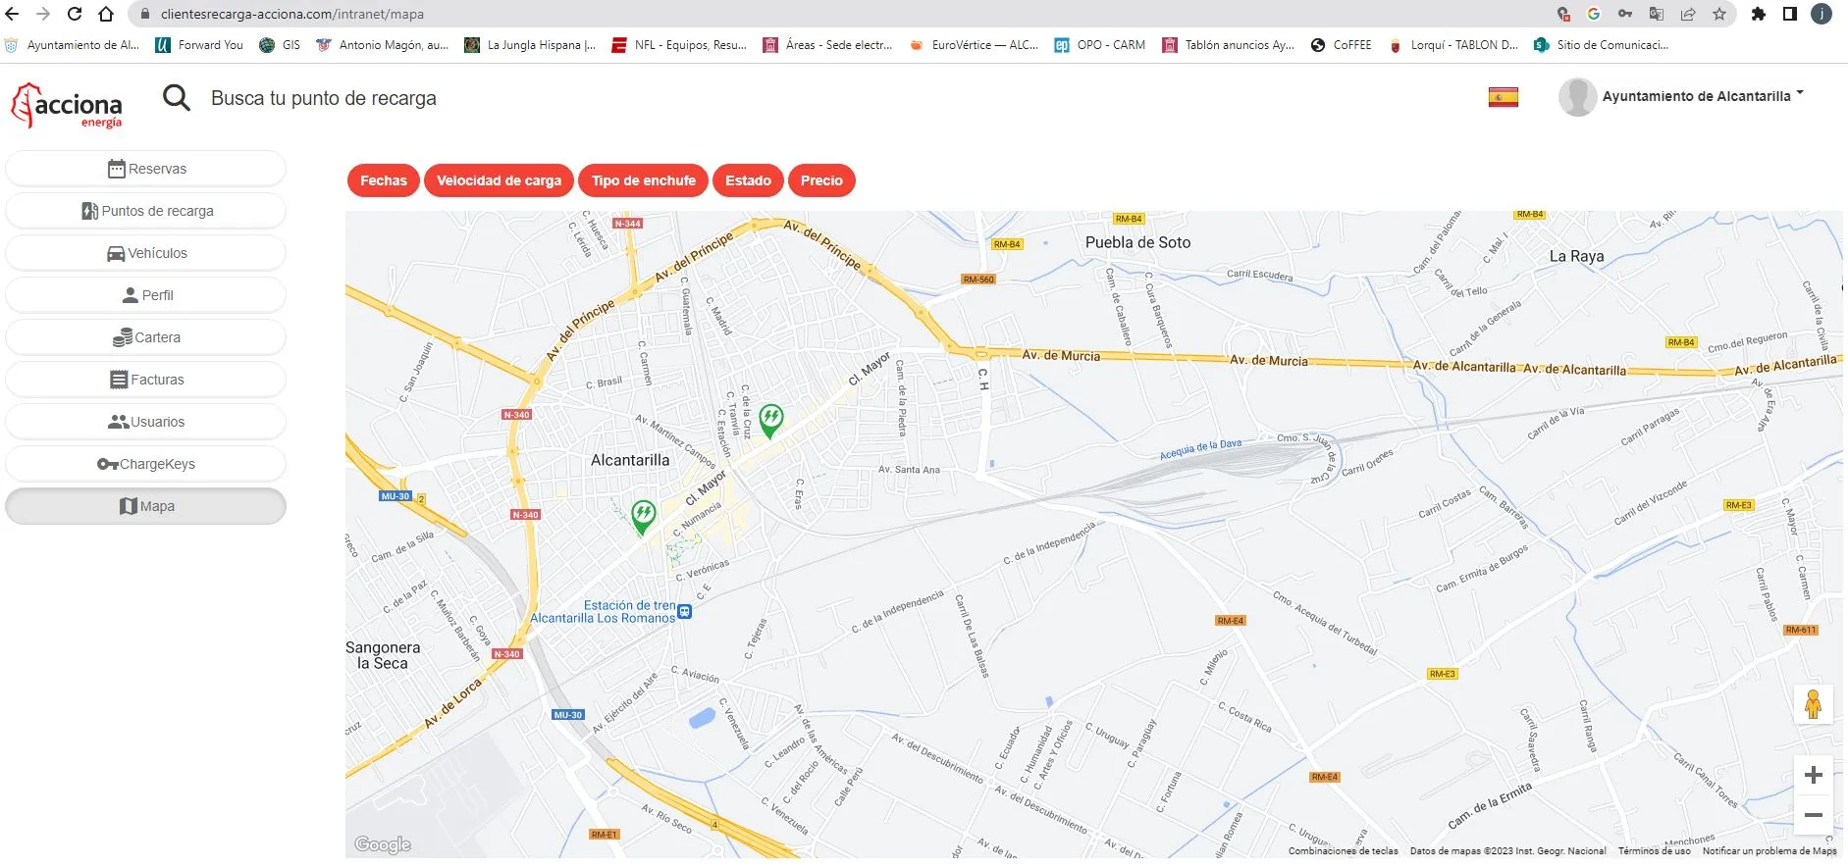Click the browser address bar URL
Image resolution: width=1848 pixels, height=868 pixels.
pos(292,15)
